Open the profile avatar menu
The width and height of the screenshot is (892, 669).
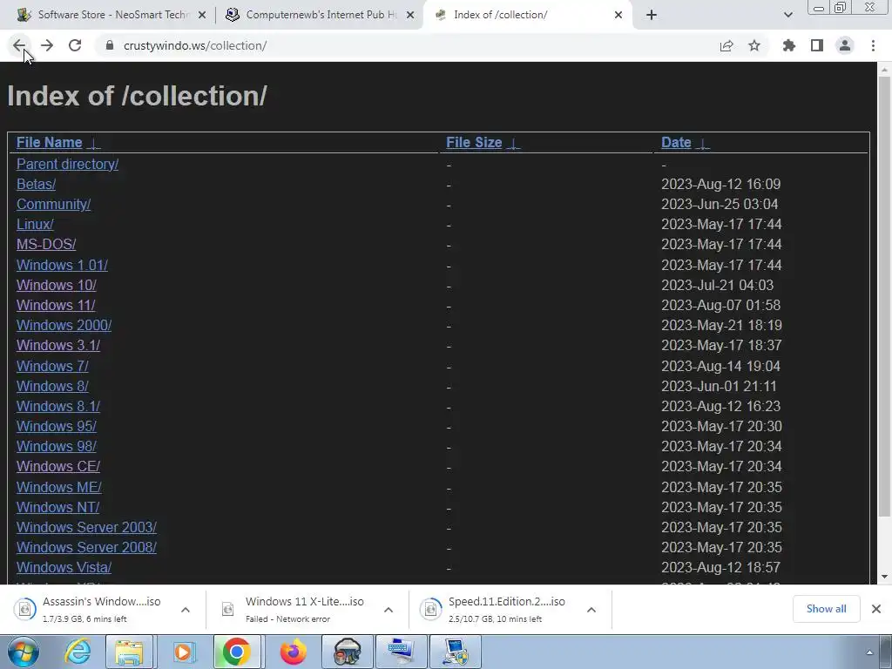click(x=845, y=45)
